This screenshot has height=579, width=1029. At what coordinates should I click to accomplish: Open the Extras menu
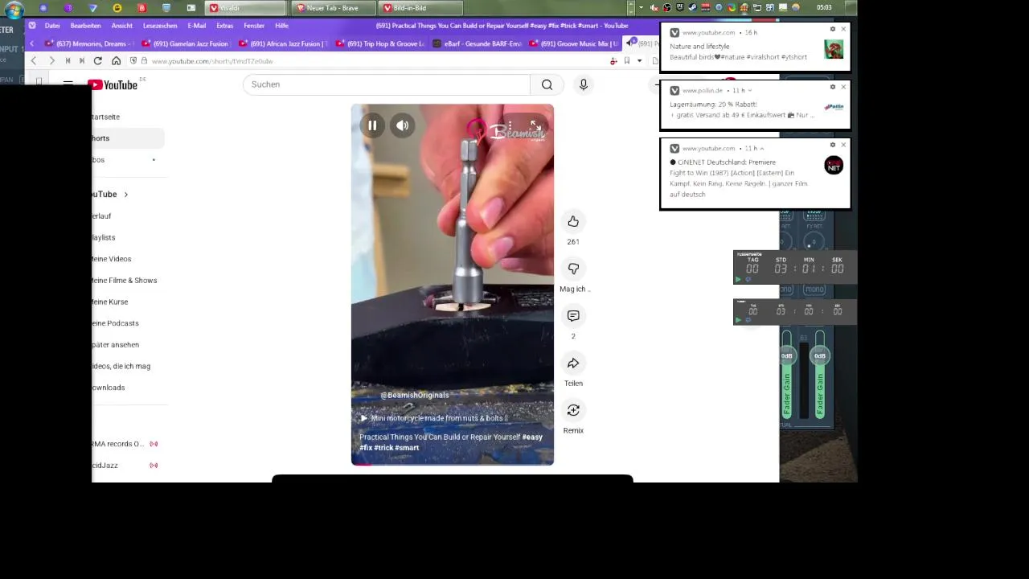coord(225,26)
